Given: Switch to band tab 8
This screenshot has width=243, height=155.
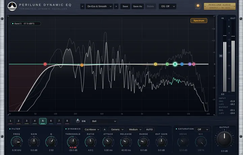Looking at the screenshot, I should point(67,121).
